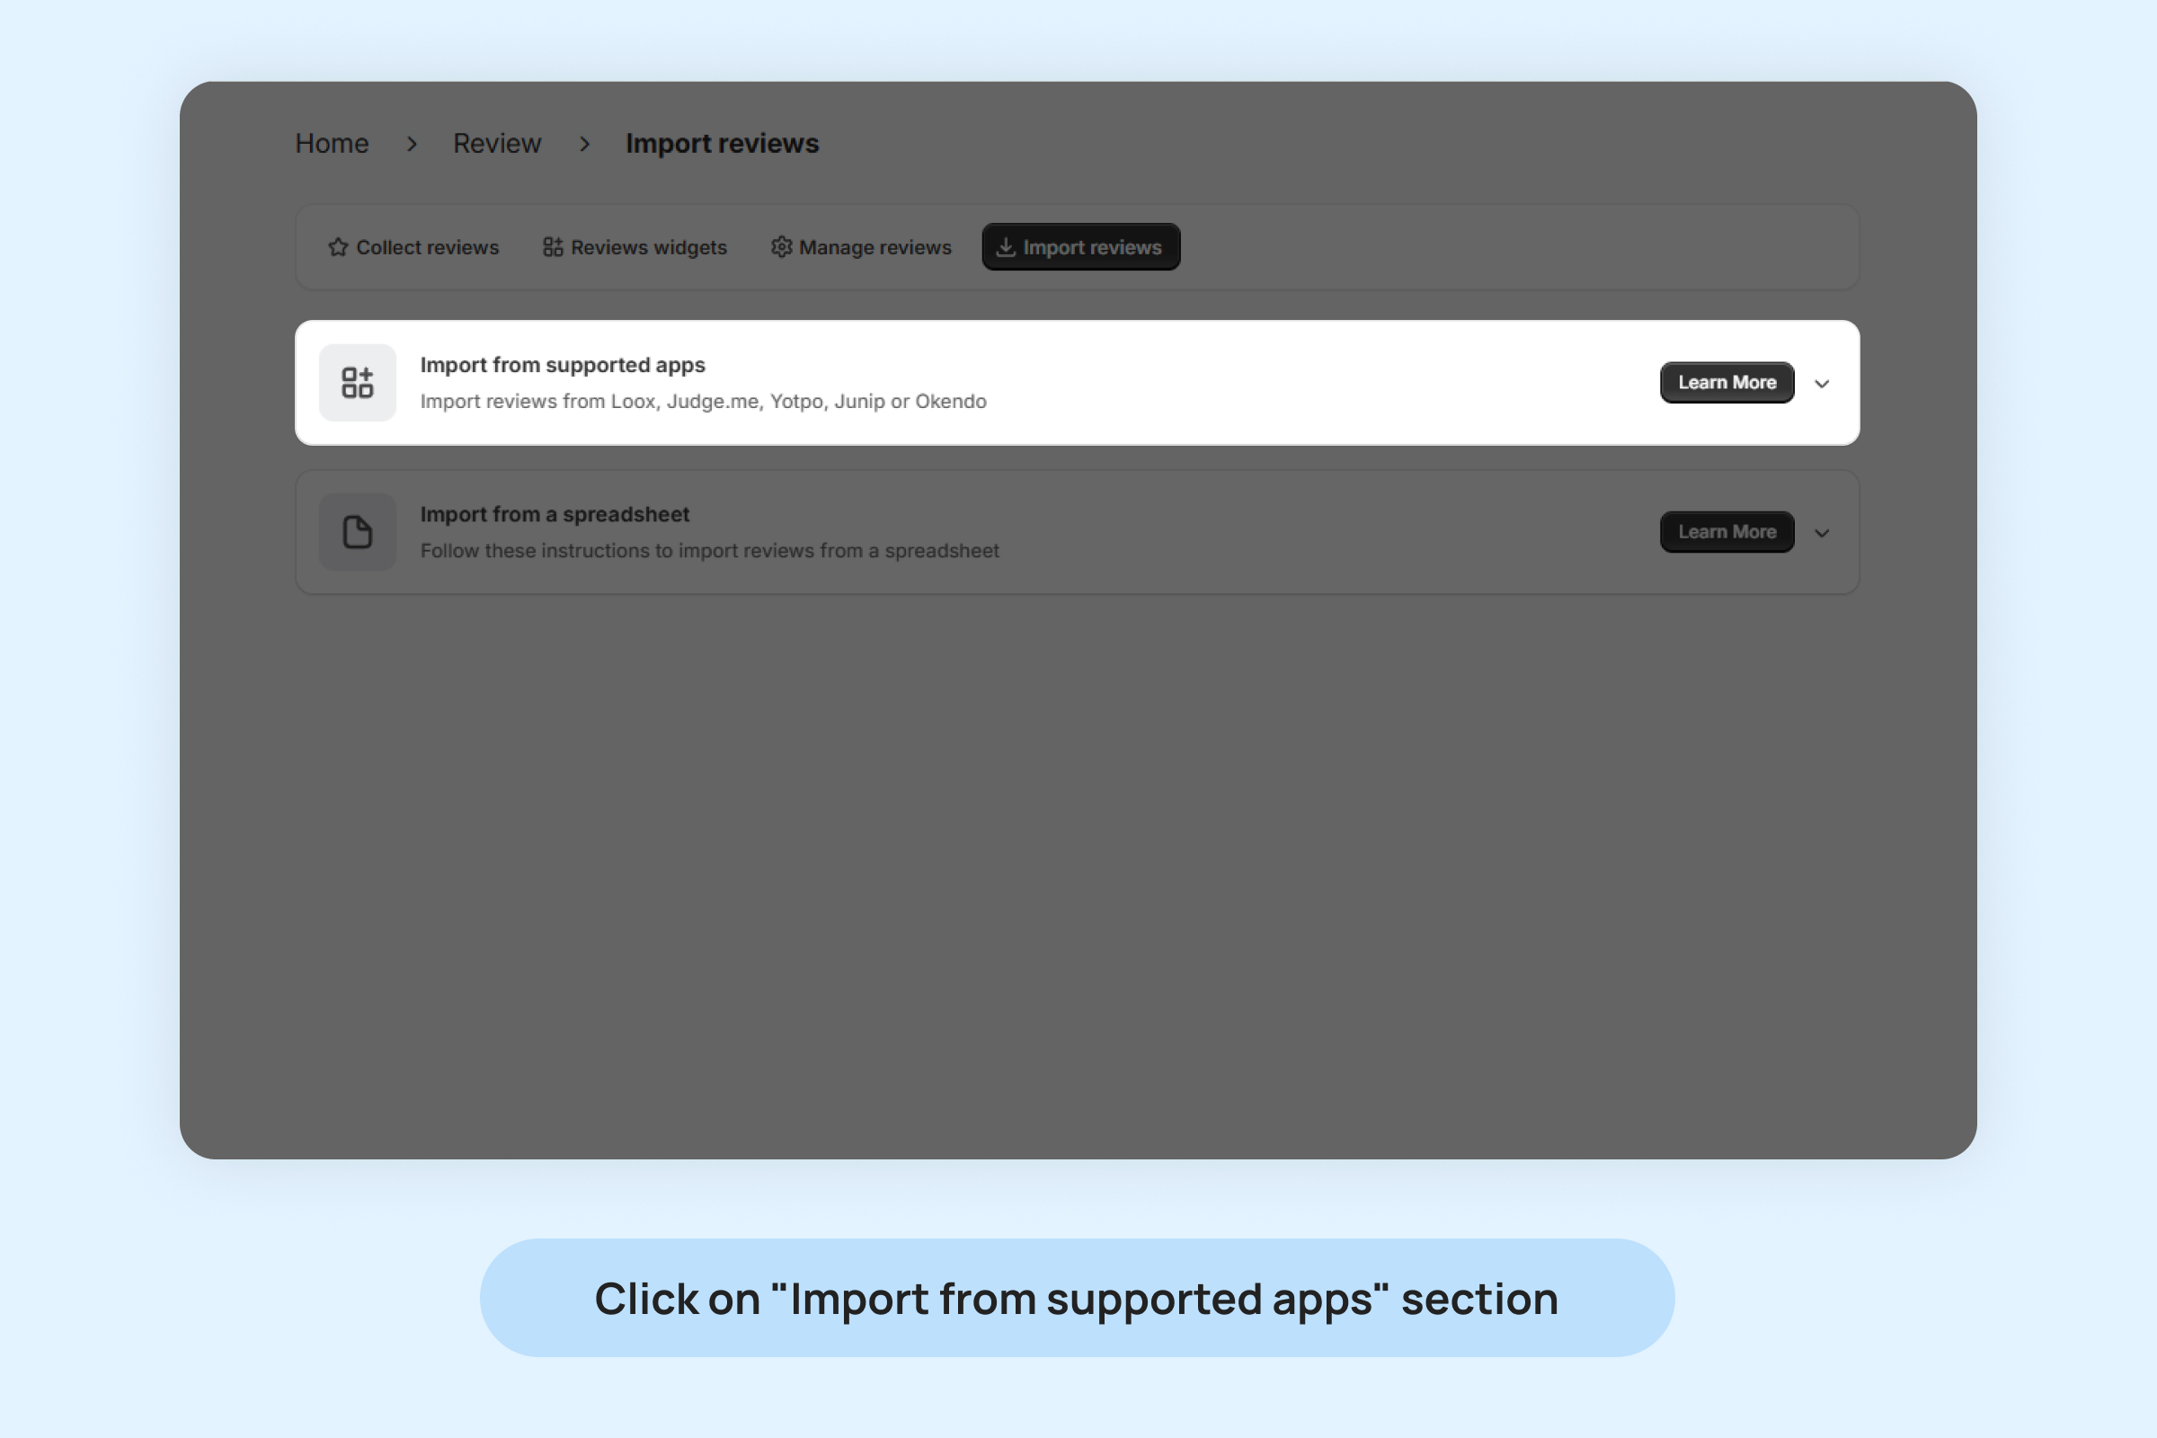Click the chevron separator after Home breadcrumb
2157x1438 pixels.
pyautogui.click(x=412, y=144)
